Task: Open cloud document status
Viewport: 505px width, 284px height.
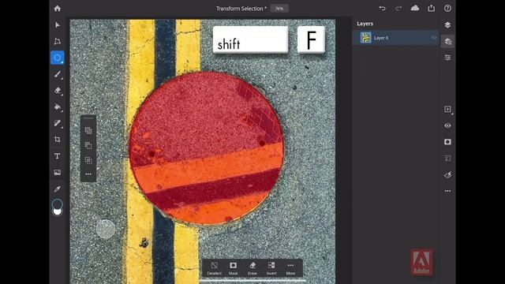Action: click(x=415, y=8)
